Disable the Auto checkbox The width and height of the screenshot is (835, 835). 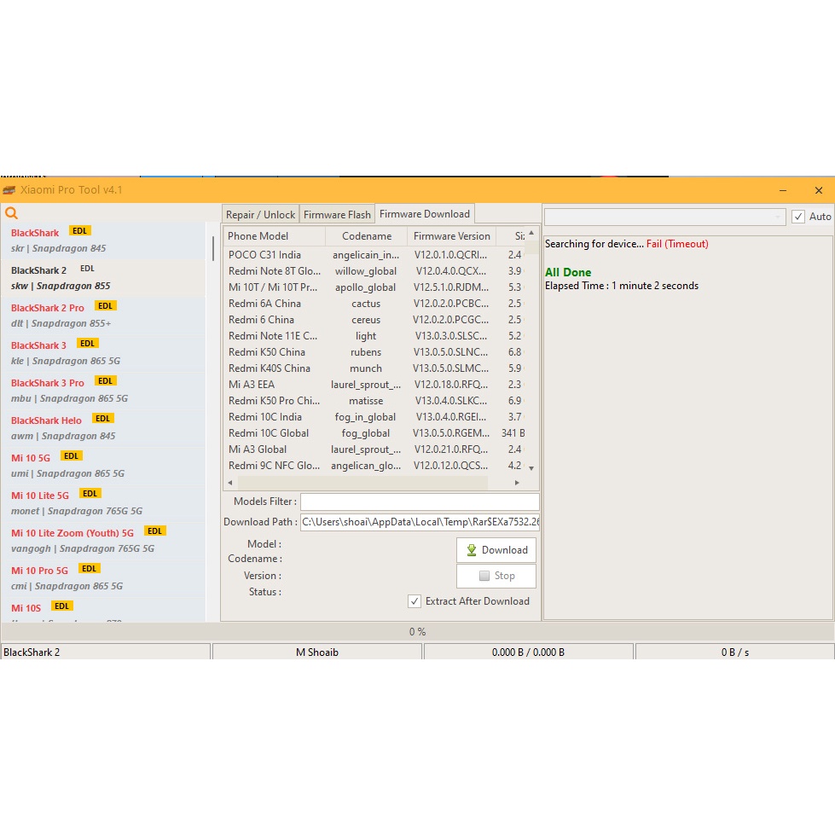pyautogui.click(x=798, y=217)
